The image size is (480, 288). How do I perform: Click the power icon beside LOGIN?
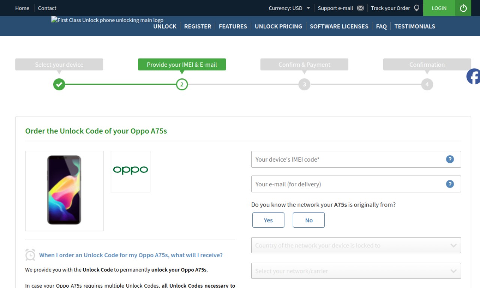463,8
